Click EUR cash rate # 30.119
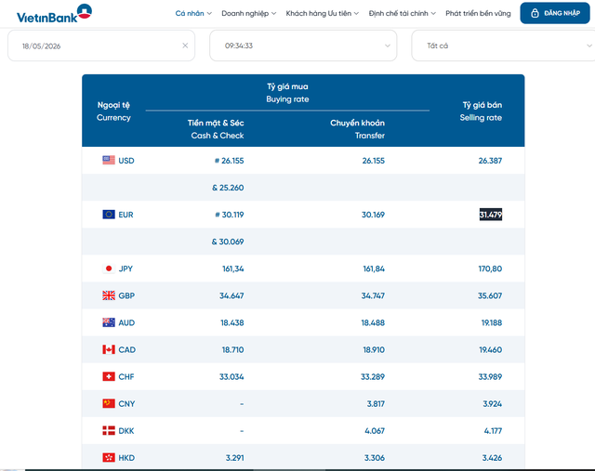The width and height of the screenshot is (595, 471). 230,215
